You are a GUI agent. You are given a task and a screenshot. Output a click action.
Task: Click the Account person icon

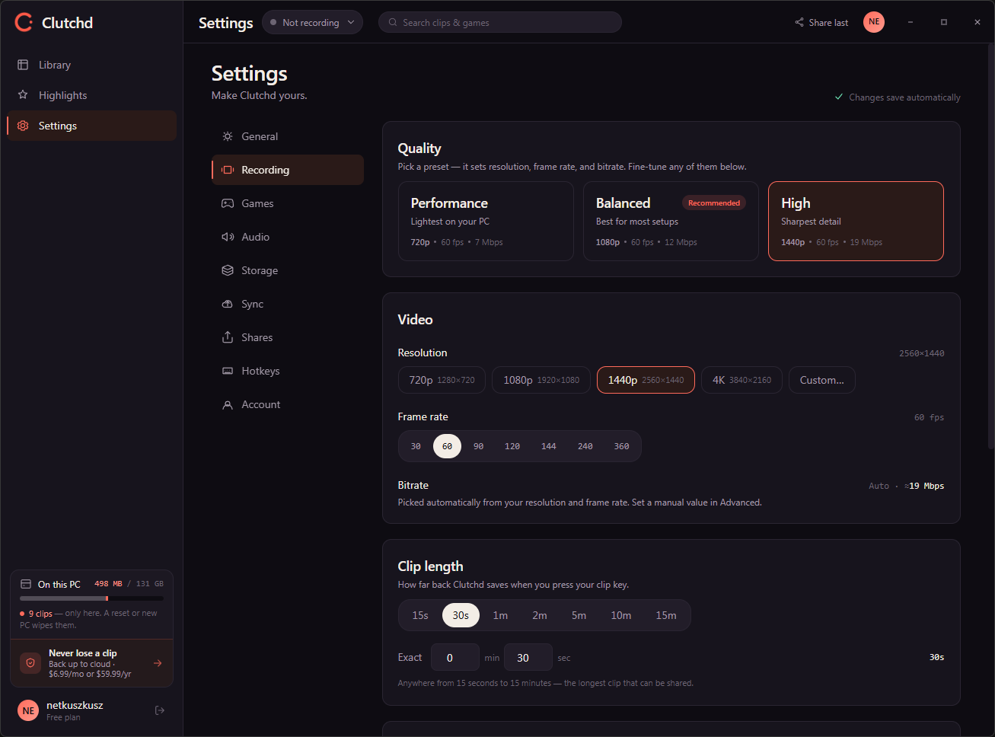click(x=228, y=404)
